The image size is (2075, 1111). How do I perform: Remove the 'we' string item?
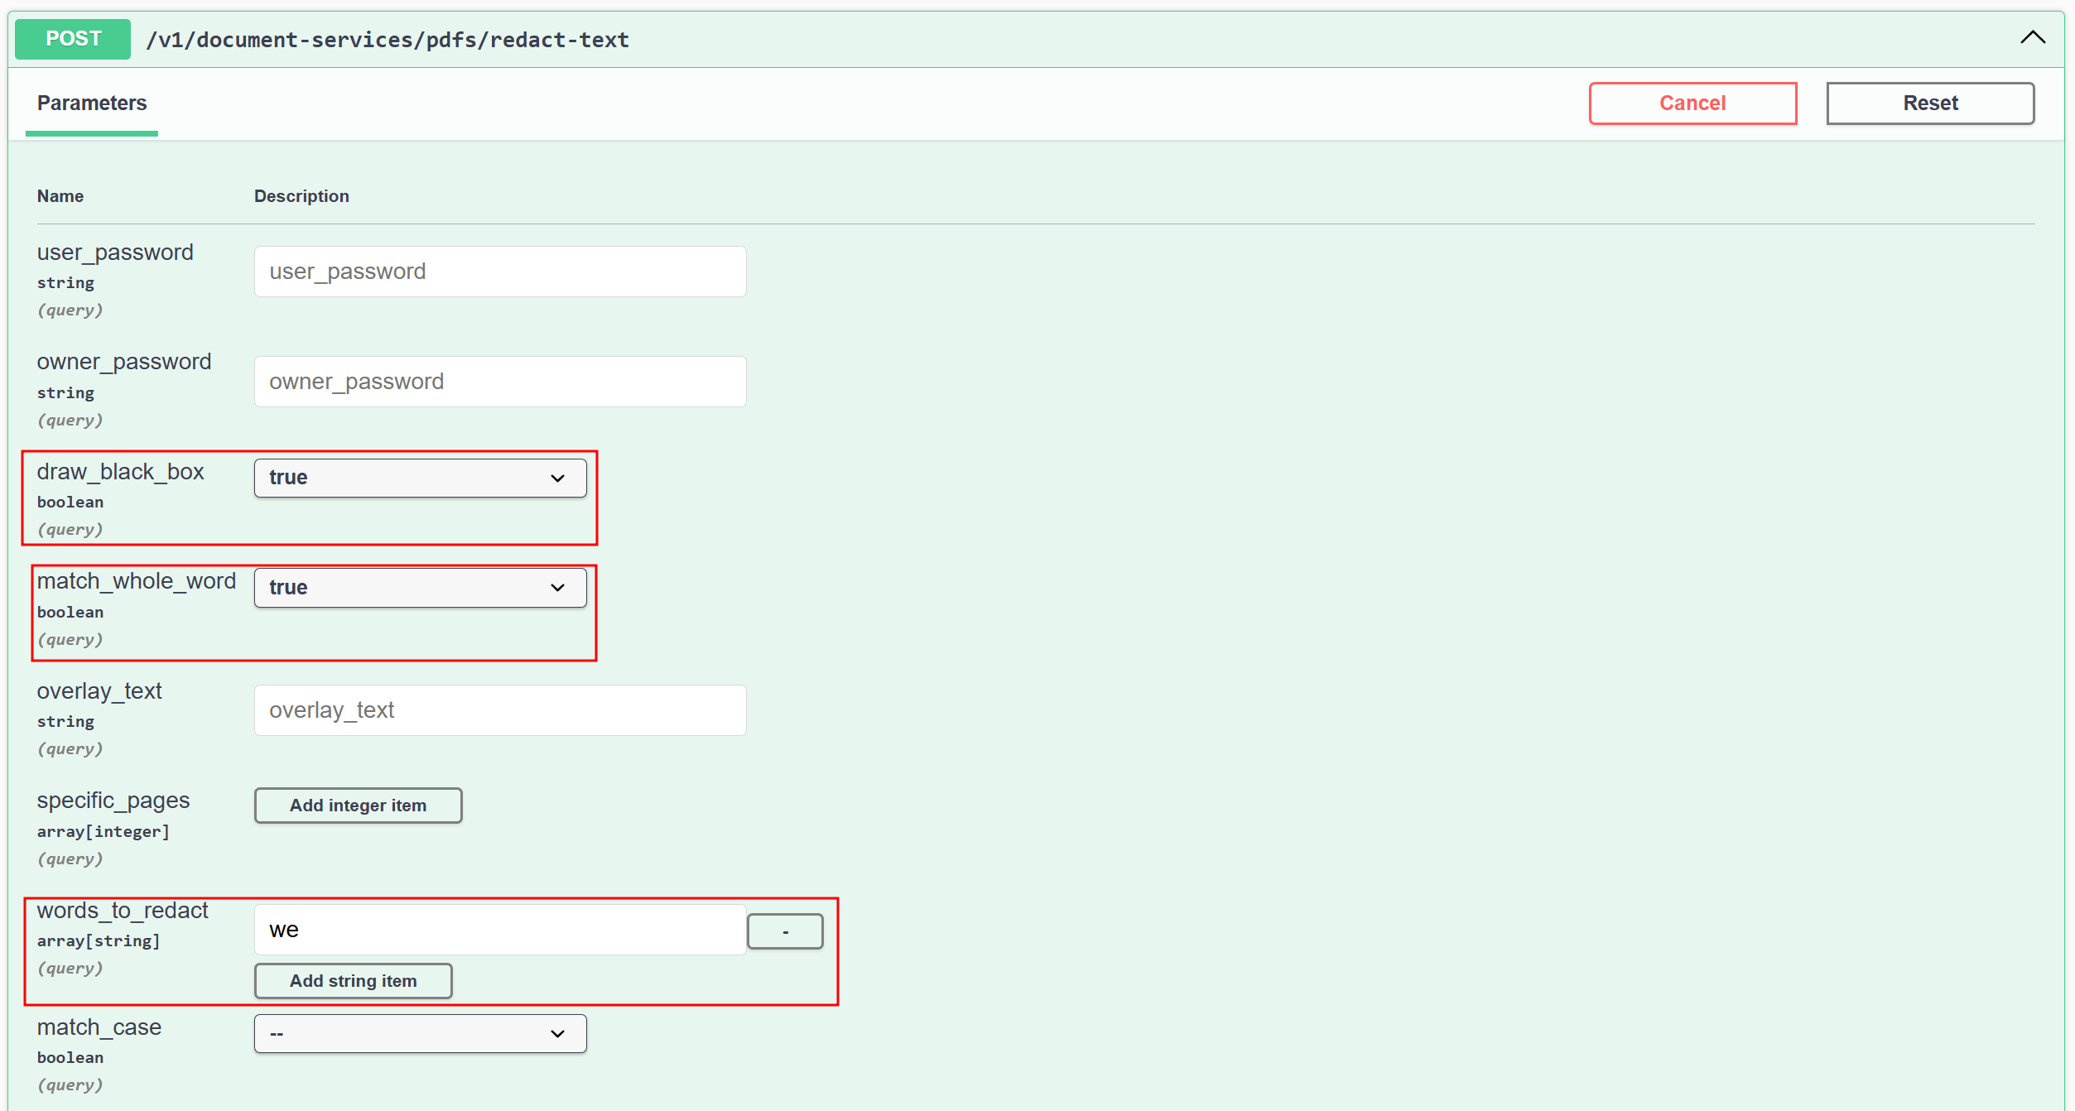(x=784, y=931)
